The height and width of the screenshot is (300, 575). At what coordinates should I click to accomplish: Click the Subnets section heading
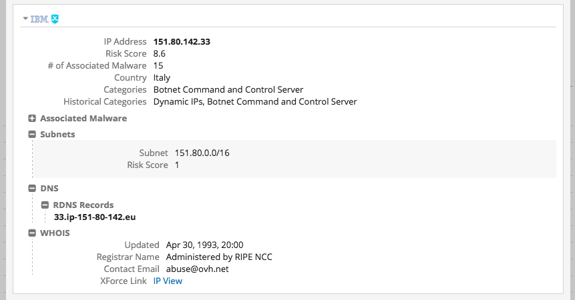[x=57, y=135]
